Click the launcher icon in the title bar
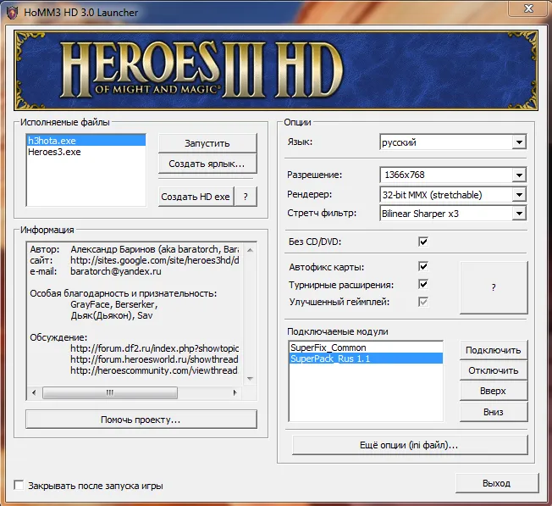Viewport: 552px width, 506px height. (x=11, y=13)
